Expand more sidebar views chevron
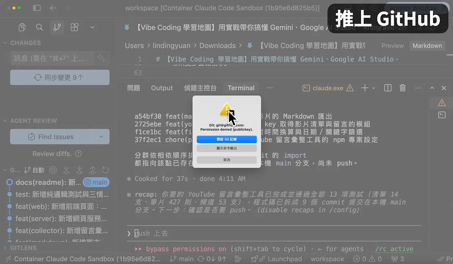 click(x=92, y=28)
